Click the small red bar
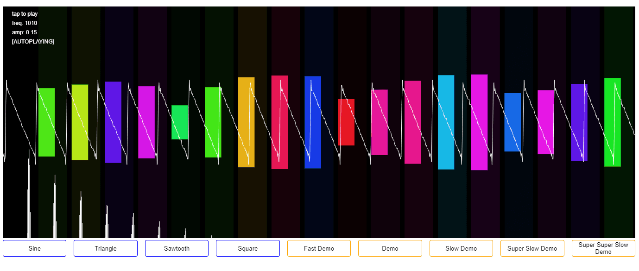639x271 pixels. pyautogui.click(x=346, y=122)
